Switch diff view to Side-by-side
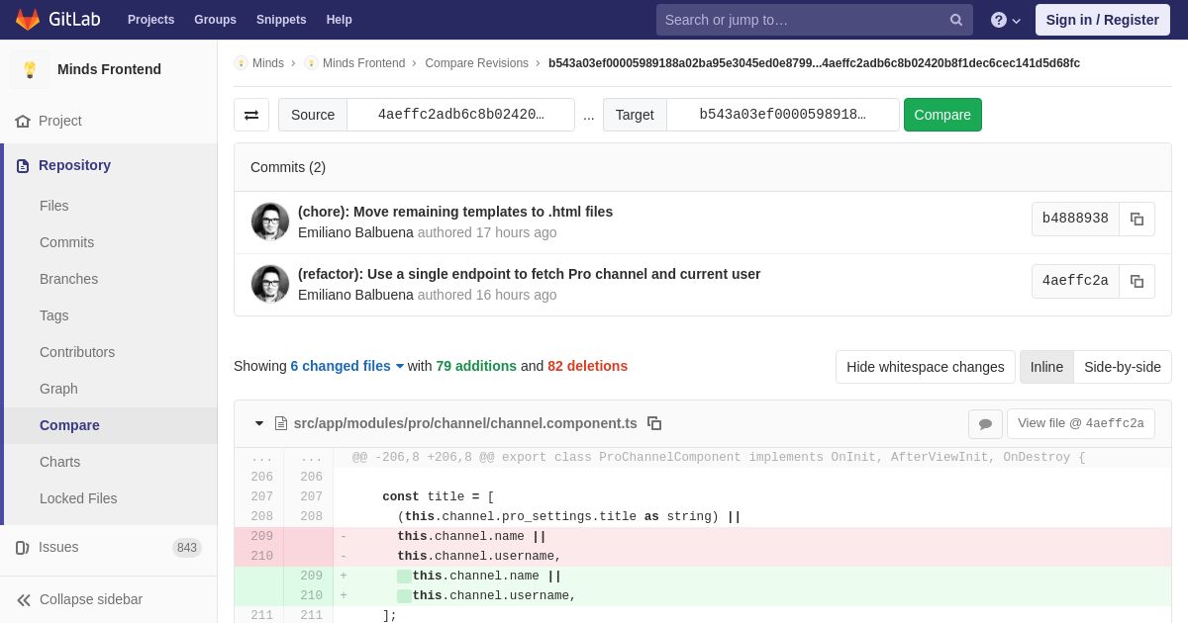This screenshot has height=623, width=1188. coord(1122,367)
